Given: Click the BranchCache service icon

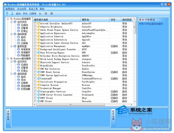Looking at the screenshot, I should pos(38,66).
